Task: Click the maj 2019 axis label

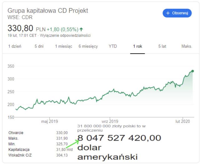Action: 50,121
